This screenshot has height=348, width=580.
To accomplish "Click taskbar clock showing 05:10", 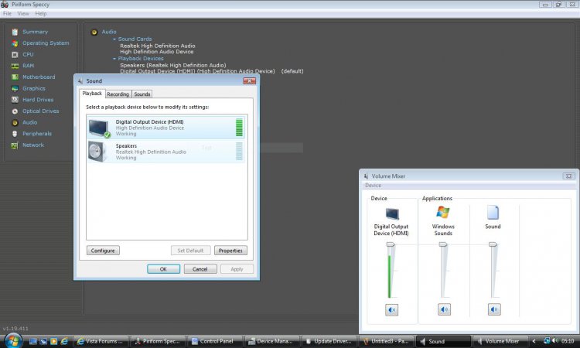I will (x=568, y=340).
